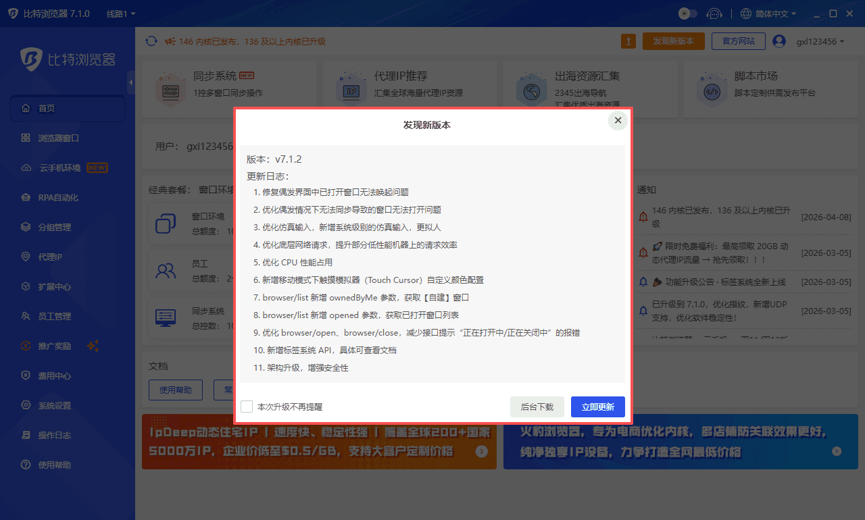865x520 pixels.
Task: Enable 本次升级不再提醒 checkbox
Action: pyautogui.click(x=247, y=405)
